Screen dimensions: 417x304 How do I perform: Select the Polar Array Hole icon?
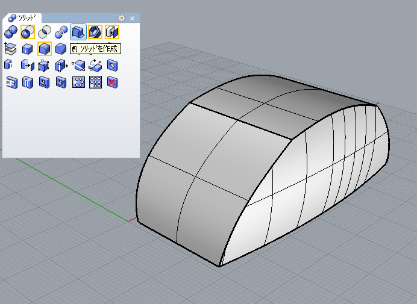[x=78, y=82]
